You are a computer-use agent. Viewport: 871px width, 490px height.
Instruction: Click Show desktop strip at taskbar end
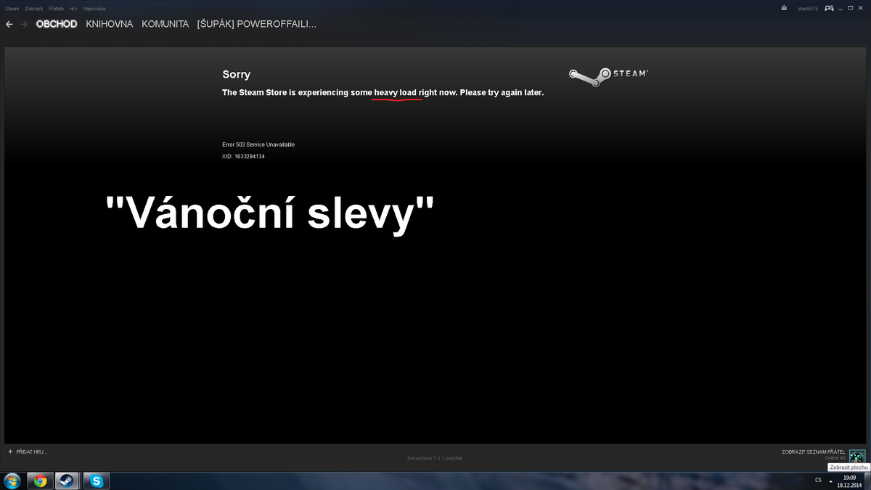click(x=868, y=481)
